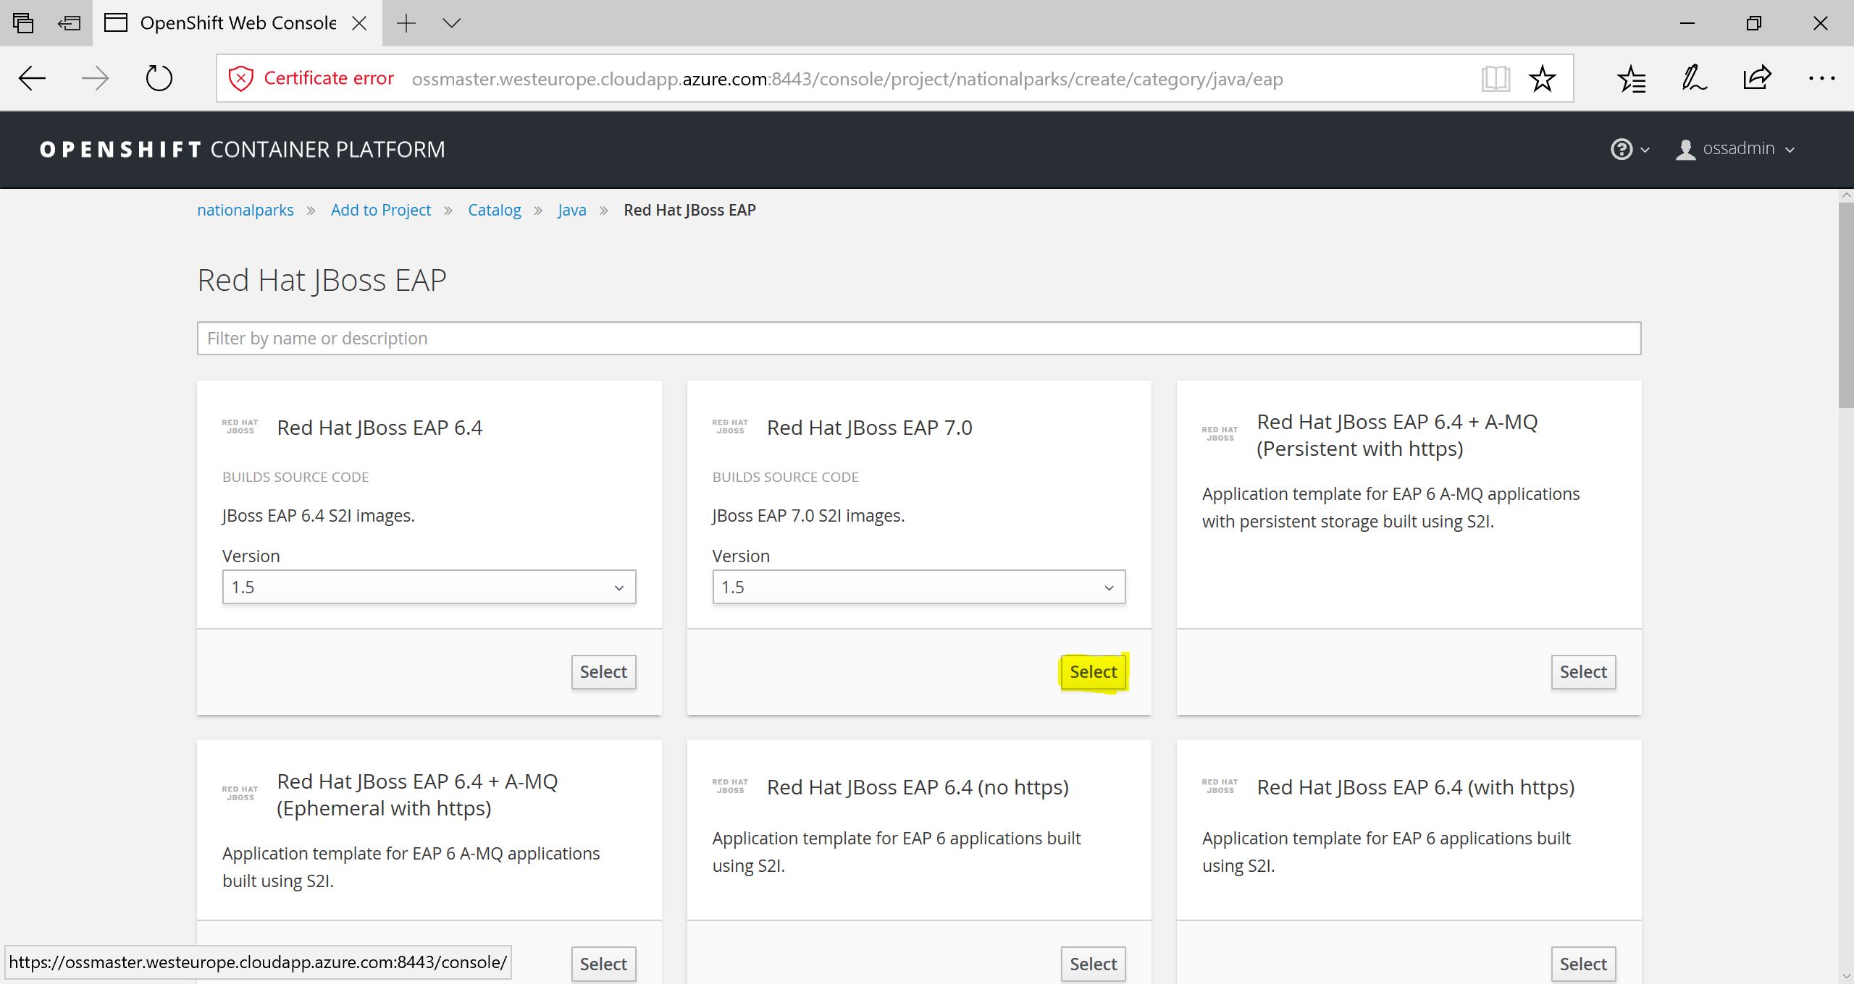The height and width of the screenshot is (984, 1854).
Task: Select EAP 6.4 + A-MQ Persistent template
Action: [1582, 671]
